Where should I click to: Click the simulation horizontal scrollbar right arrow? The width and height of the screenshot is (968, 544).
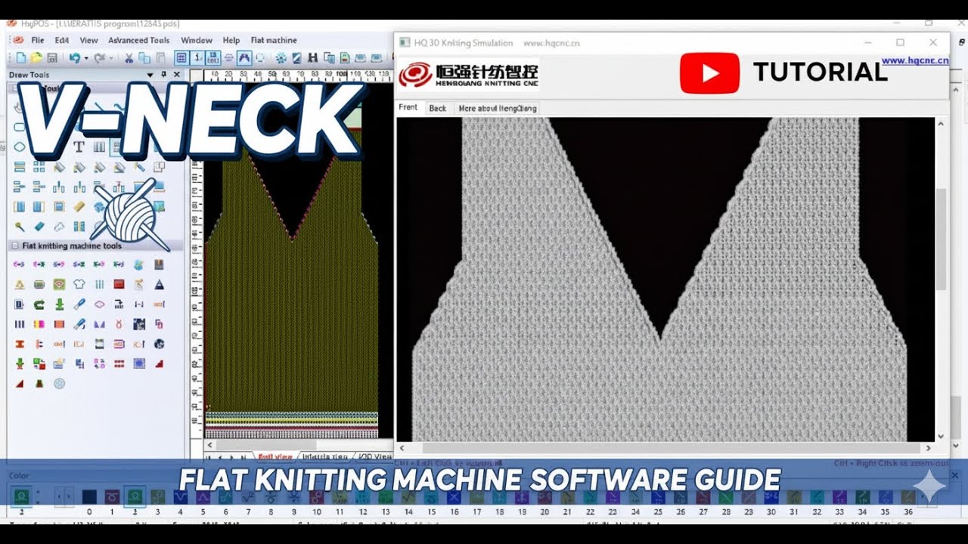pos(929,448)
